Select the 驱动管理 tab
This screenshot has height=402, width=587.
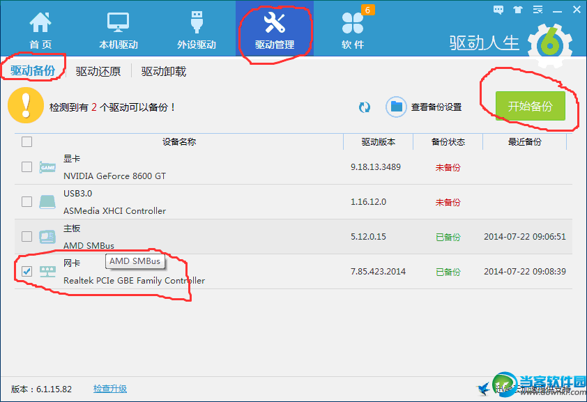point(275,29)
